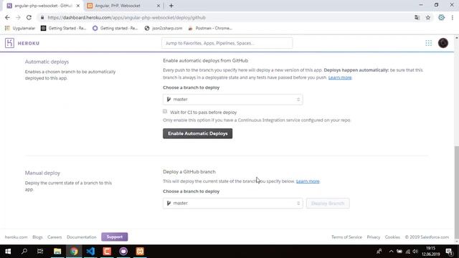Open Windows Start menu
The width and height of the screenshot is (459, 258).
pyautogui.click(x=8, y=252)
